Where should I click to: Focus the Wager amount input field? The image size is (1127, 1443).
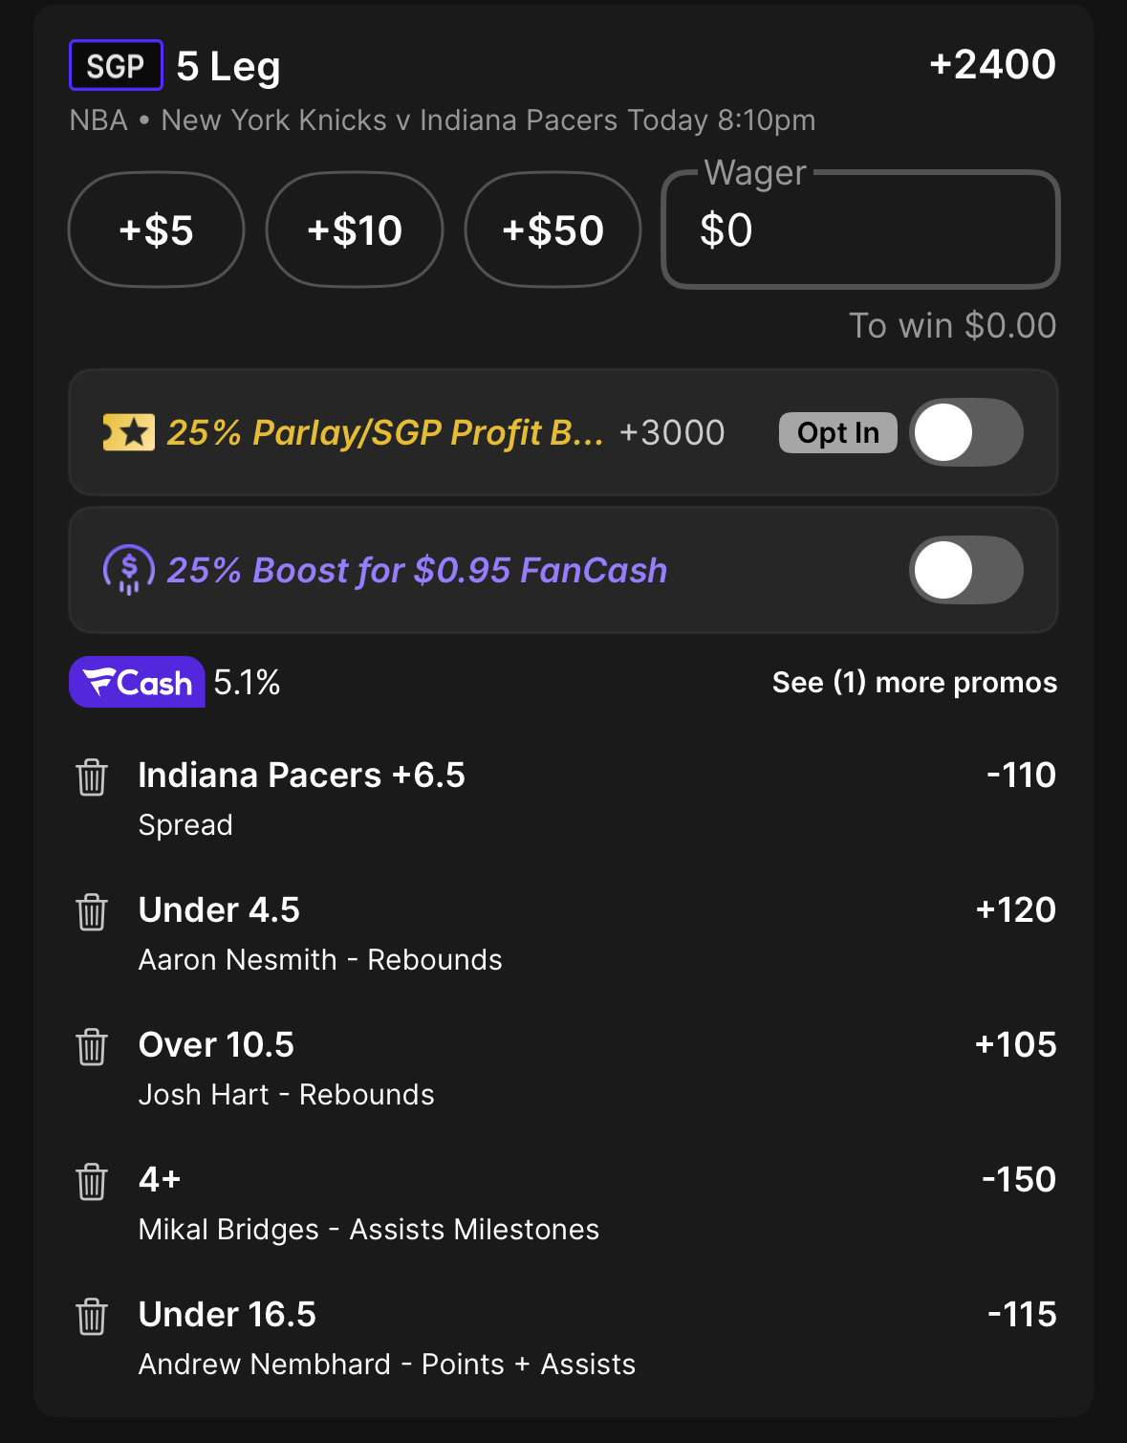pyautogui.click(x=860, y=230)
